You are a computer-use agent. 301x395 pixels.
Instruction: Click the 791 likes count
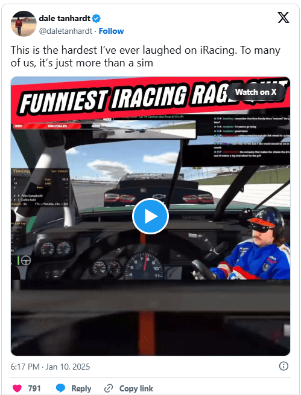pyautogui.click(x=34, y=388)
